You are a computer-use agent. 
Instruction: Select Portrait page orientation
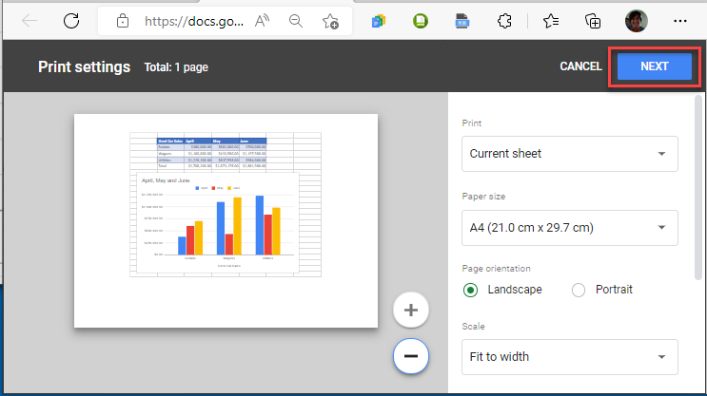pyautogui.click(x=579, y=290)
